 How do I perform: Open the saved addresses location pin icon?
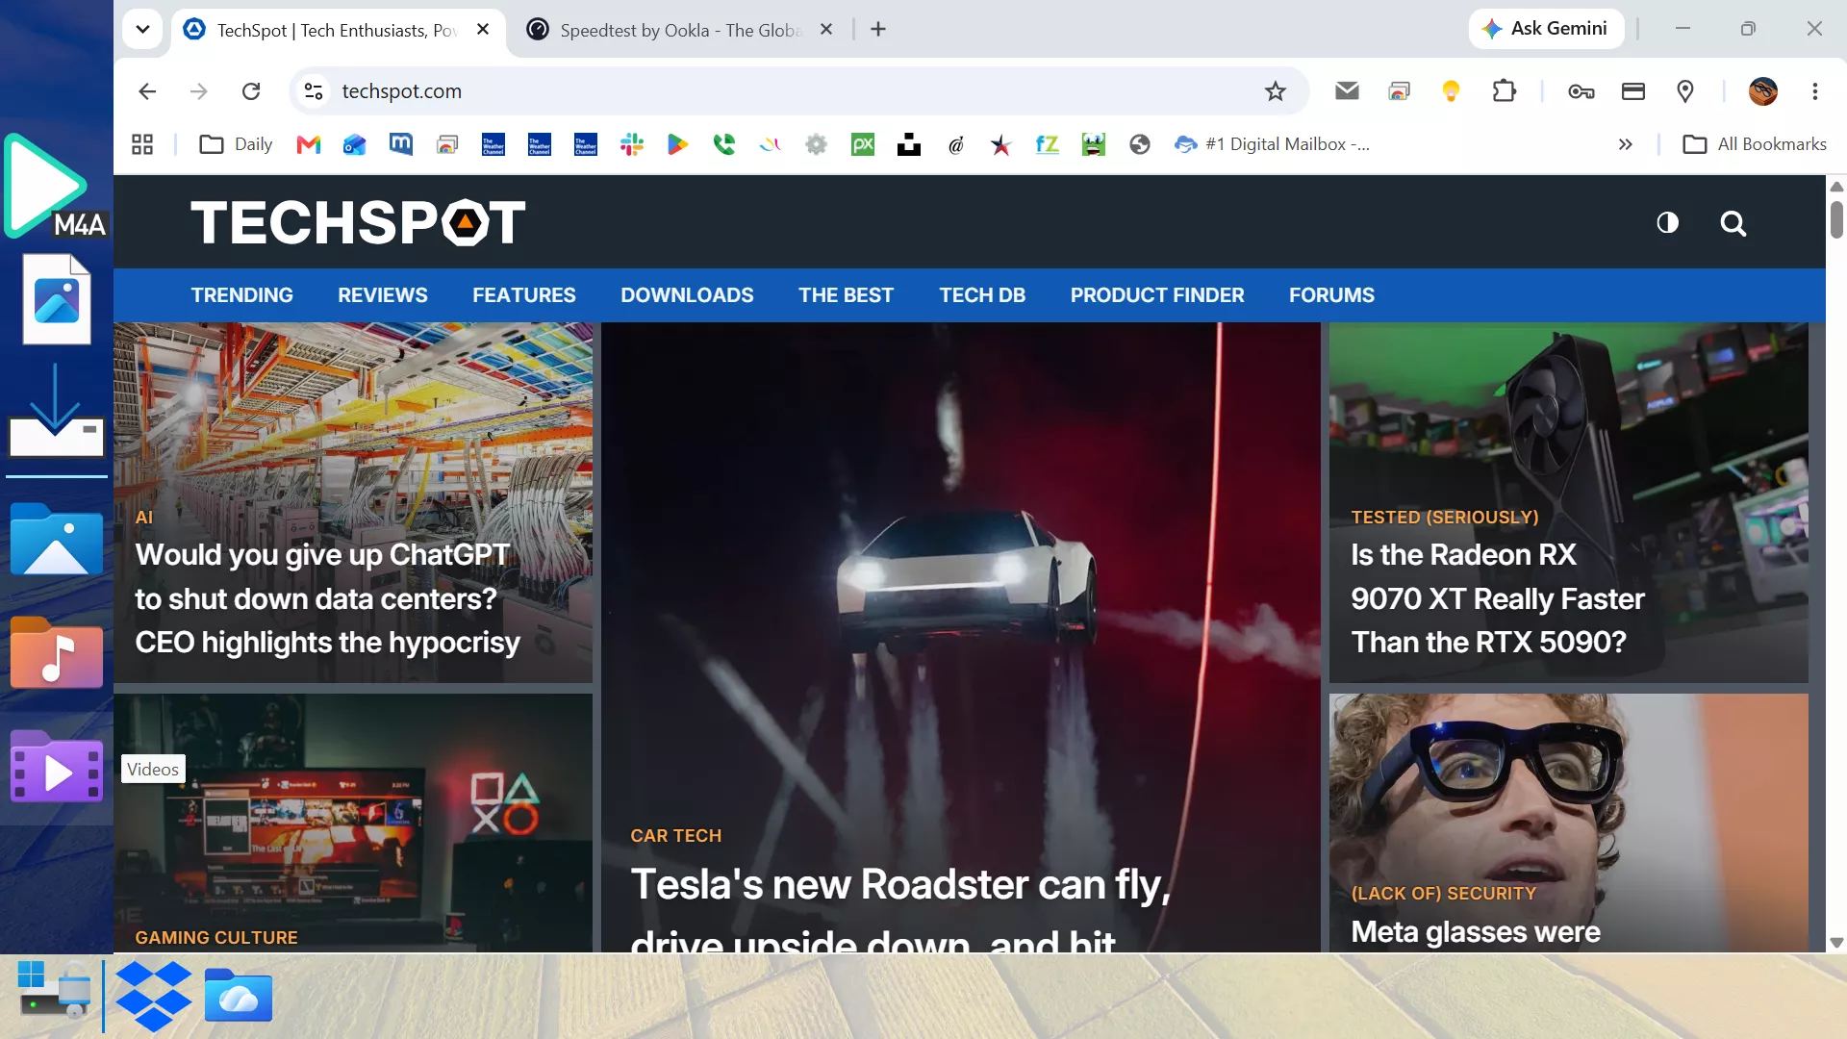(x=1685, y=91)
